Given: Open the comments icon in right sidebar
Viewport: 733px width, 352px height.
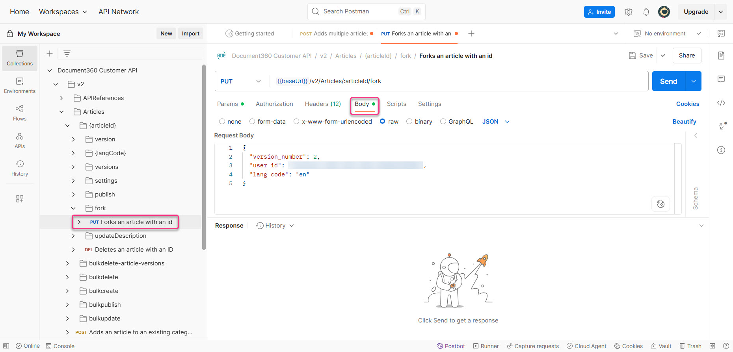Looking at the screenshot, I should point(721,79).
